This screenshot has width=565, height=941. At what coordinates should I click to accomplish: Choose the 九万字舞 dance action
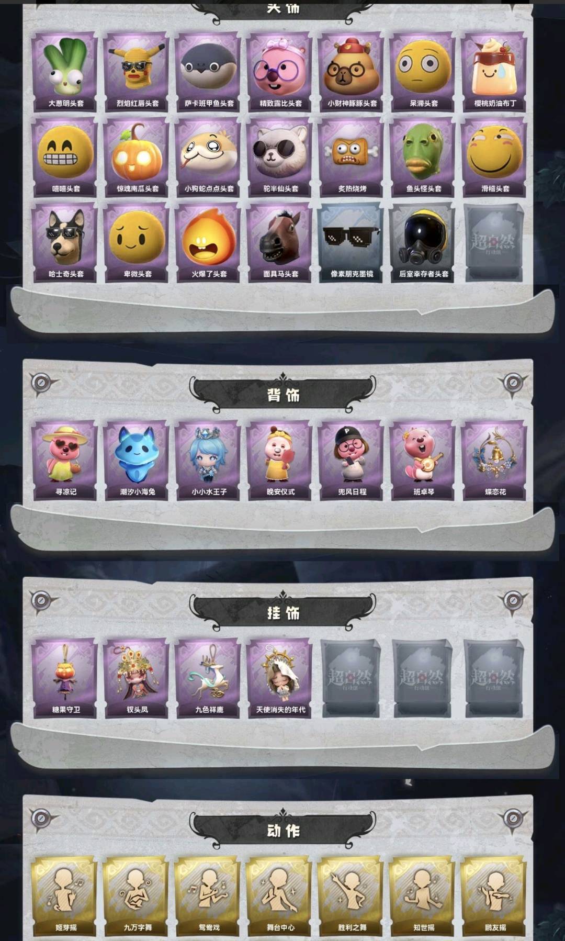[x=137, y=897]
